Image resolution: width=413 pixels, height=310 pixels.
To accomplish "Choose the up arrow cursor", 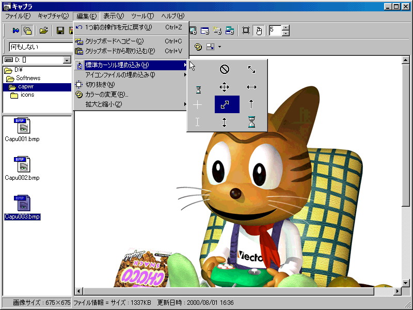I will pos(251,105).
